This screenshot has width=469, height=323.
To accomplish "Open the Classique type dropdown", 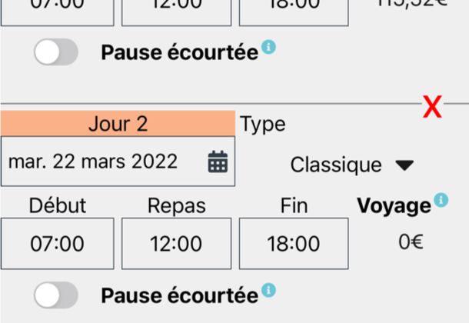I will tap(352, 165).
